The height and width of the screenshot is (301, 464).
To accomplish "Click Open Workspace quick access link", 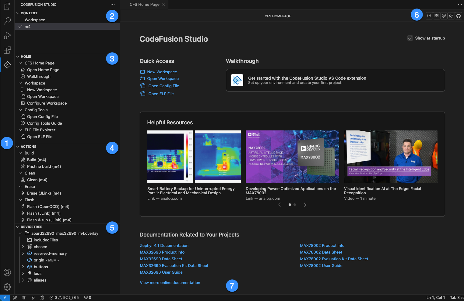I will 163,78.
